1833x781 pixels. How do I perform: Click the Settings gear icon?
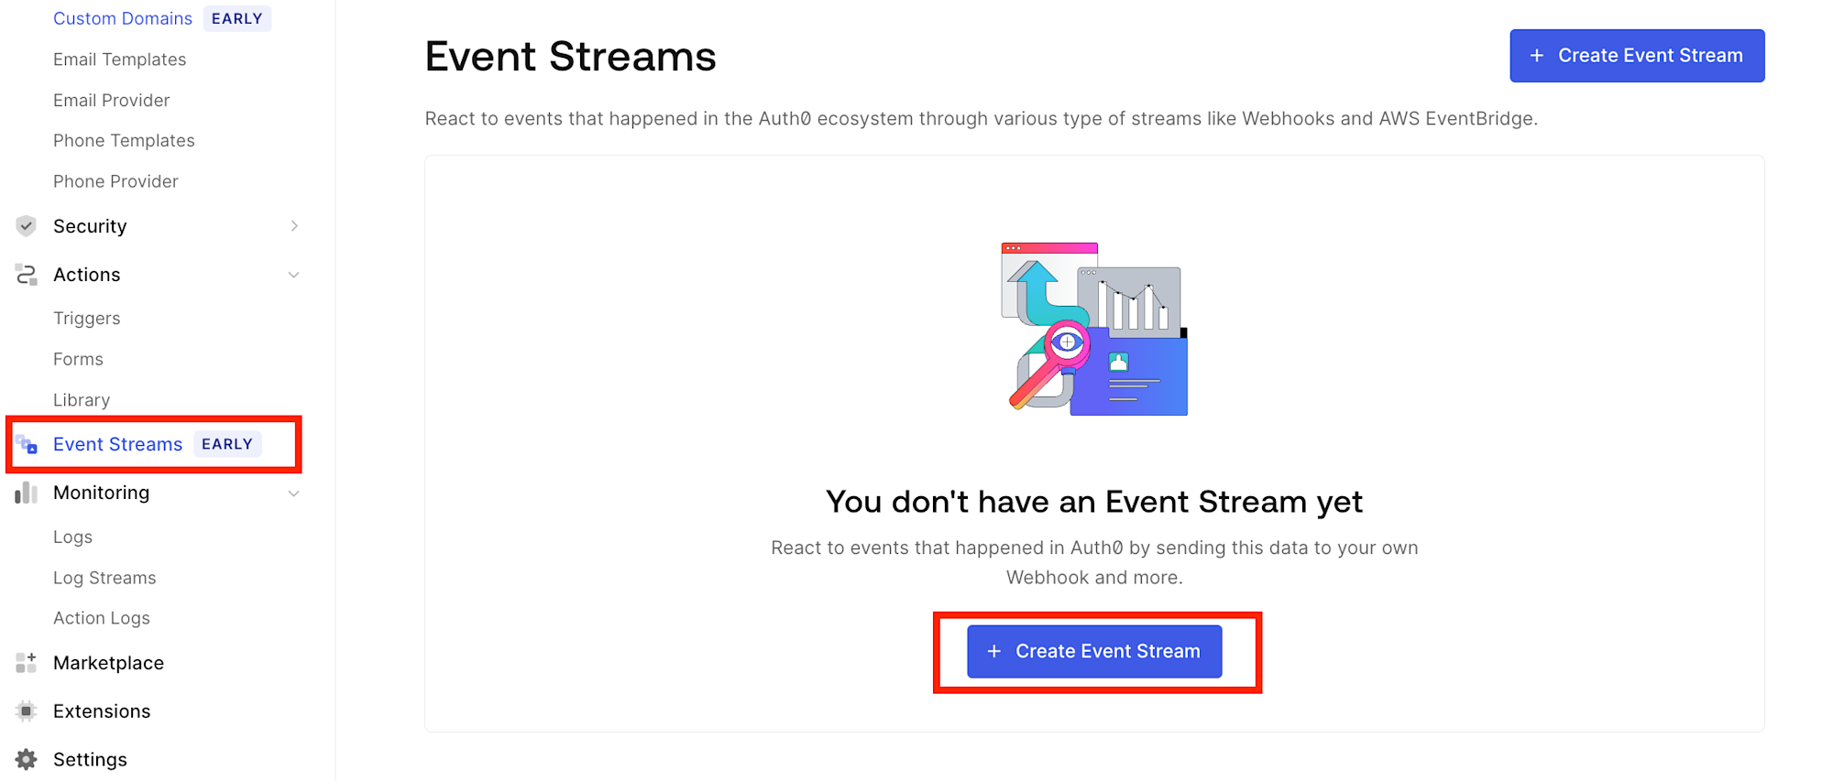(27, 760)
